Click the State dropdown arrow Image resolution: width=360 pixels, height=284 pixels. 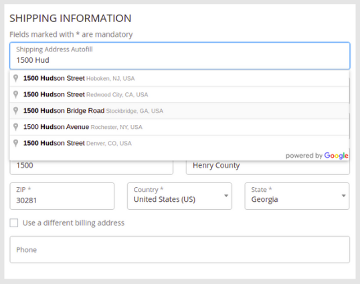tap(344, 196)
